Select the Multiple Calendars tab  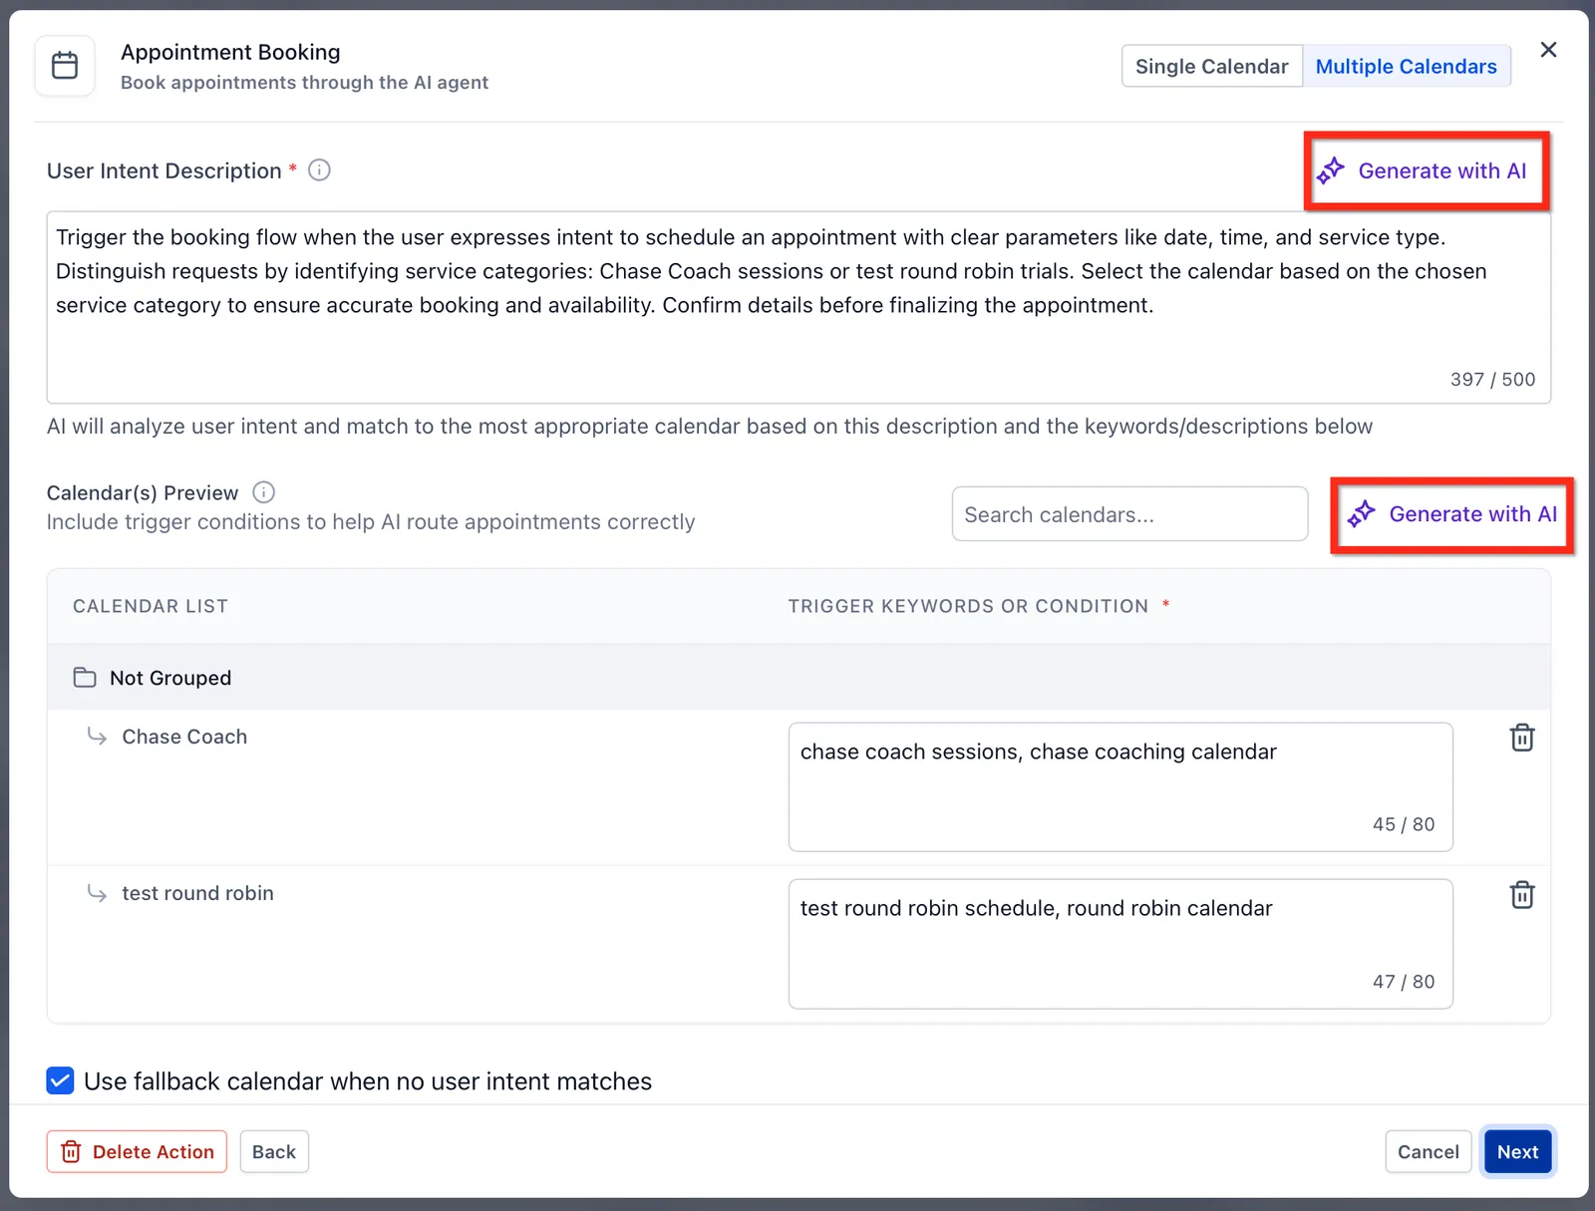(x=1406, y=66)
